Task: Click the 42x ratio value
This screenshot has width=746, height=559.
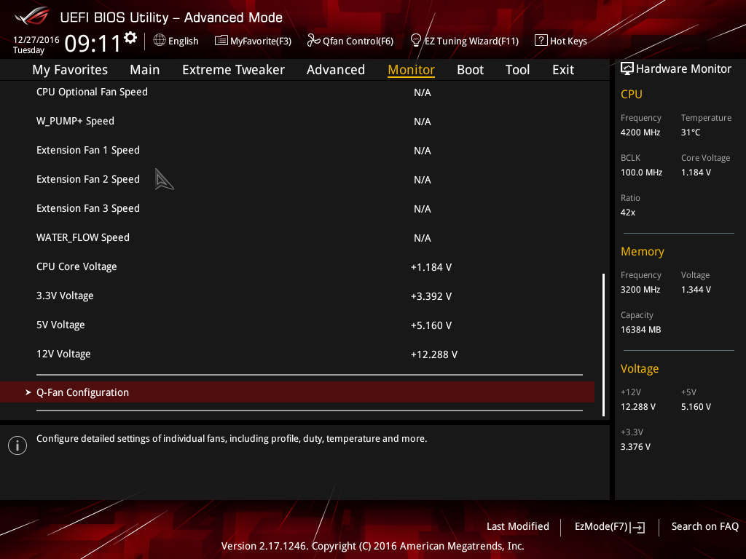Action: tap(627, 213)
